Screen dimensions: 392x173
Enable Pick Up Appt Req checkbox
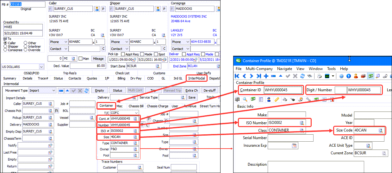tap(123, 54)
